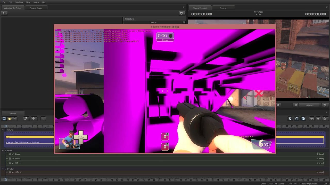Click the fast-forward button under viewport
This screenshot has height=185, width=330.
[x=278, y=105]
